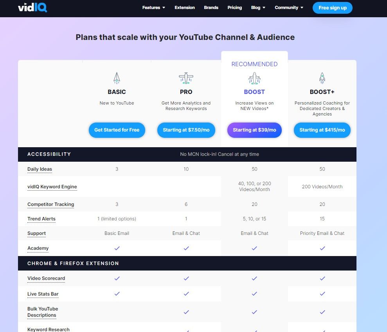
Task: Click the PRO plan heading
Action: click(x=186, y=92)
